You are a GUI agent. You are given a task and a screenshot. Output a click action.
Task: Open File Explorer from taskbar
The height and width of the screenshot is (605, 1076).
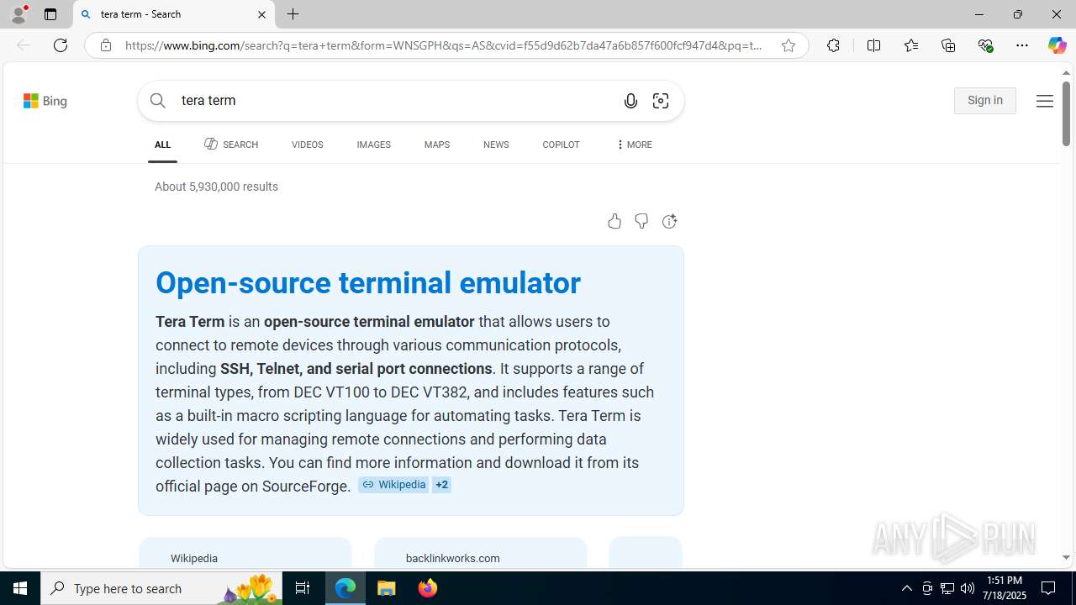387,588
